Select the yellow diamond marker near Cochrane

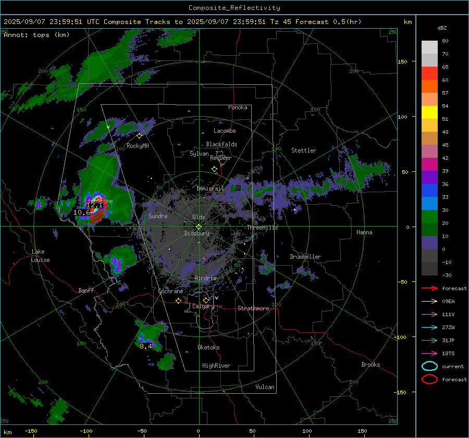pos(179,301)
